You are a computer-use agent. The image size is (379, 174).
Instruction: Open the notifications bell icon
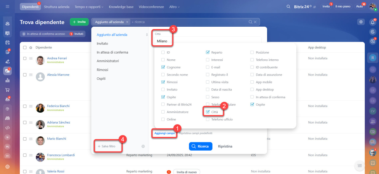[x=372, y=22]
